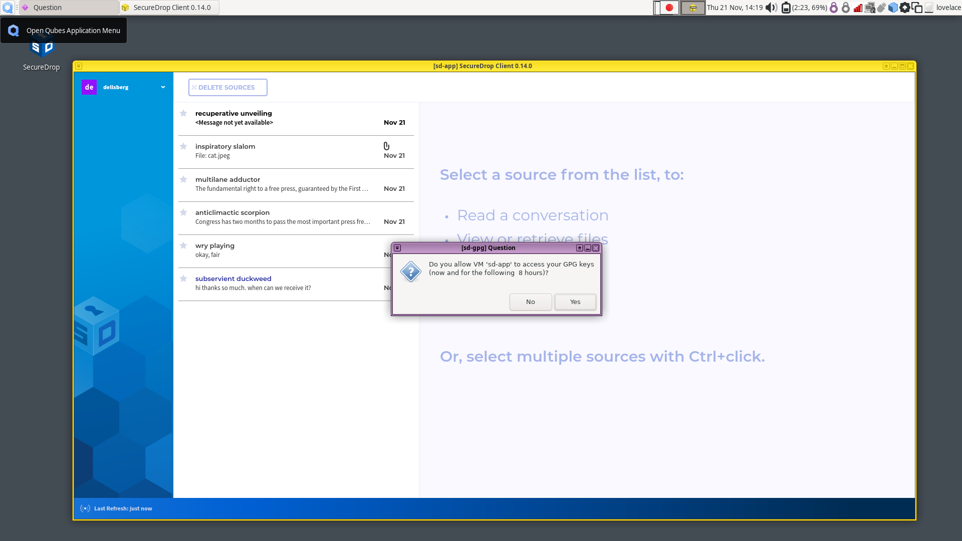The image size is (962, 541).
Task: Select the 'recuperative unveiling' source name
Action: [233, 113]
